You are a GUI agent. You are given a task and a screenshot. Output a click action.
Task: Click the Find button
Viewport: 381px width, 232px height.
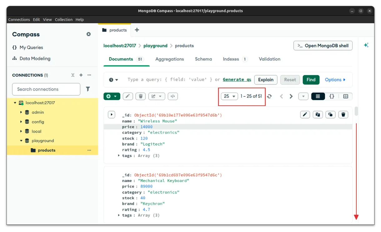tap(311, 80)
